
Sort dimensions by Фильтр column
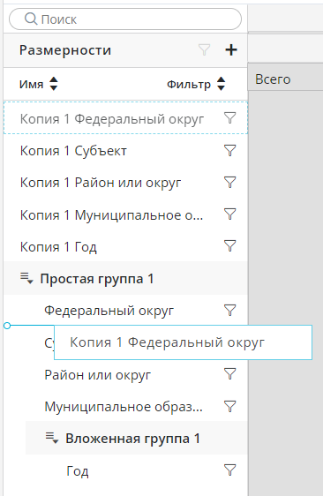(221, 84)
